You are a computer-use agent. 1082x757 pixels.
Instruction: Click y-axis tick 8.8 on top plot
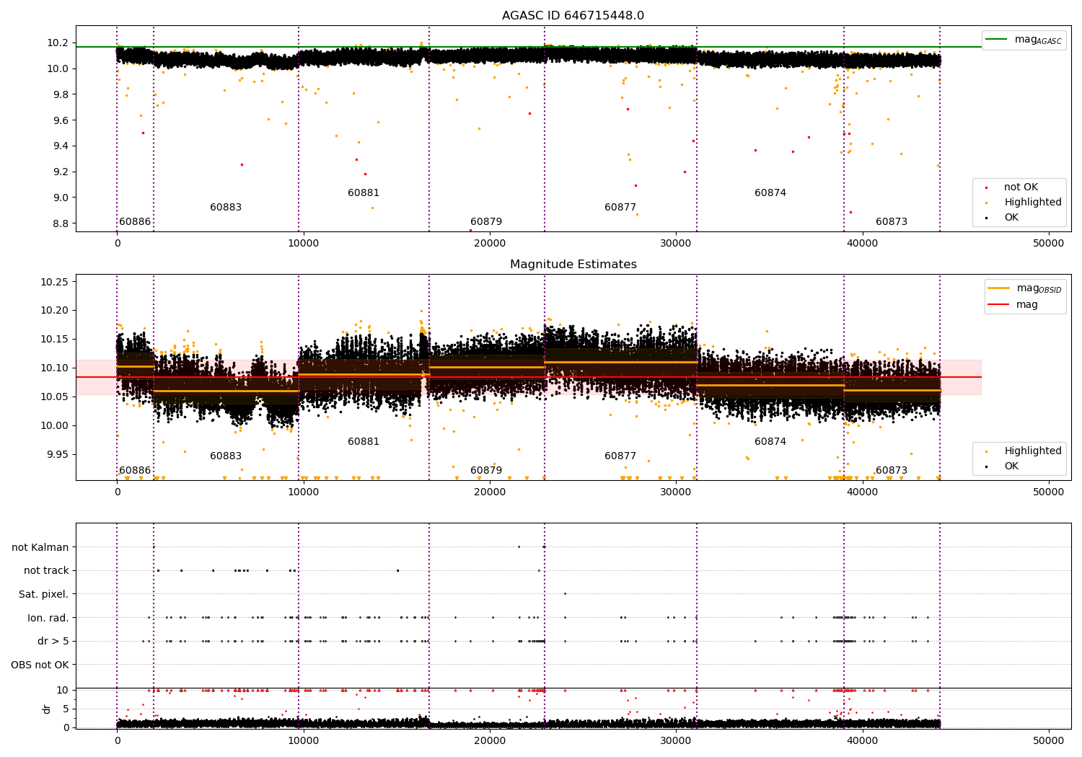coord(61,223)
